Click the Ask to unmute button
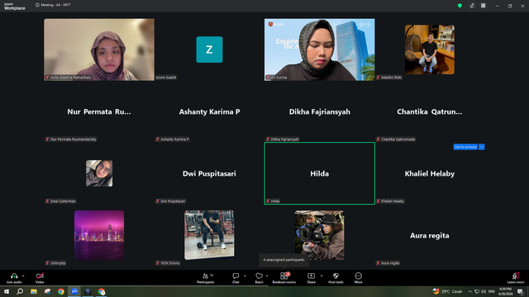The width and height of the screenshot is (529, 297). [465, 147]
